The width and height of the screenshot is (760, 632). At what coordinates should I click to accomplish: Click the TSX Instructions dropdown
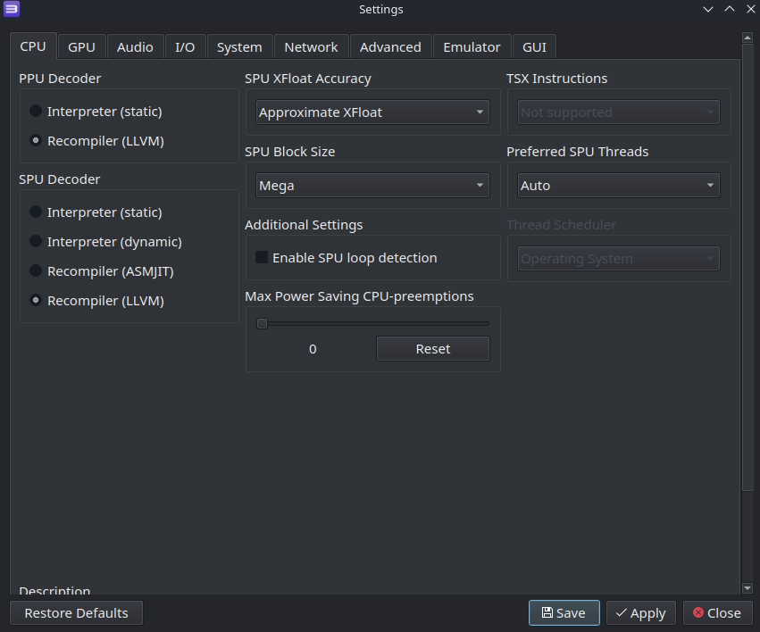tap(619, 112)
